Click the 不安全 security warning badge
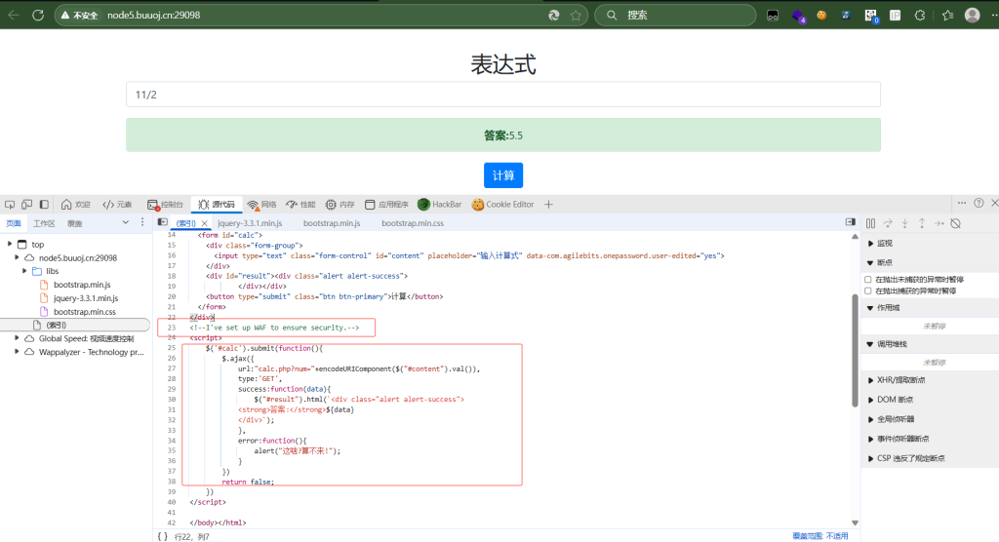 coord(80,16)
